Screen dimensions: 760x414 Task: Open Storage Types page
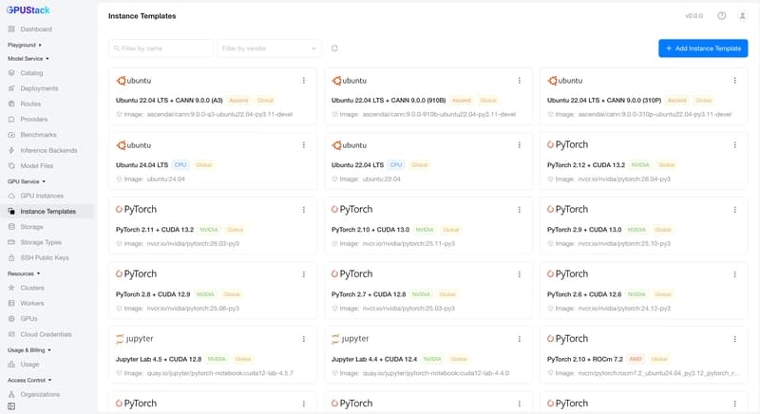tap(41, 242)
